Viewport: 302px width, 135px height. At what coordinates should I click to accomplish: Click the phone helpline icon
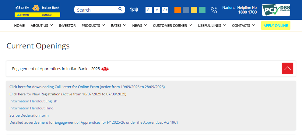click(214, 10)
